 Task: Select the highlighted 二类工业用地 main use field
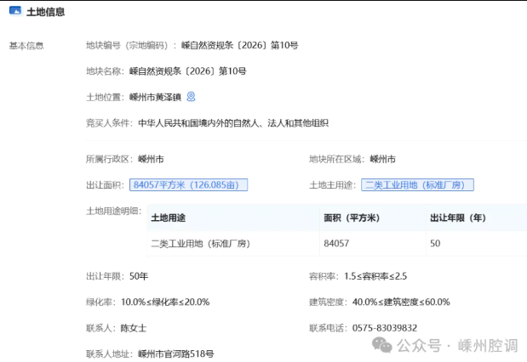[418, 184]
